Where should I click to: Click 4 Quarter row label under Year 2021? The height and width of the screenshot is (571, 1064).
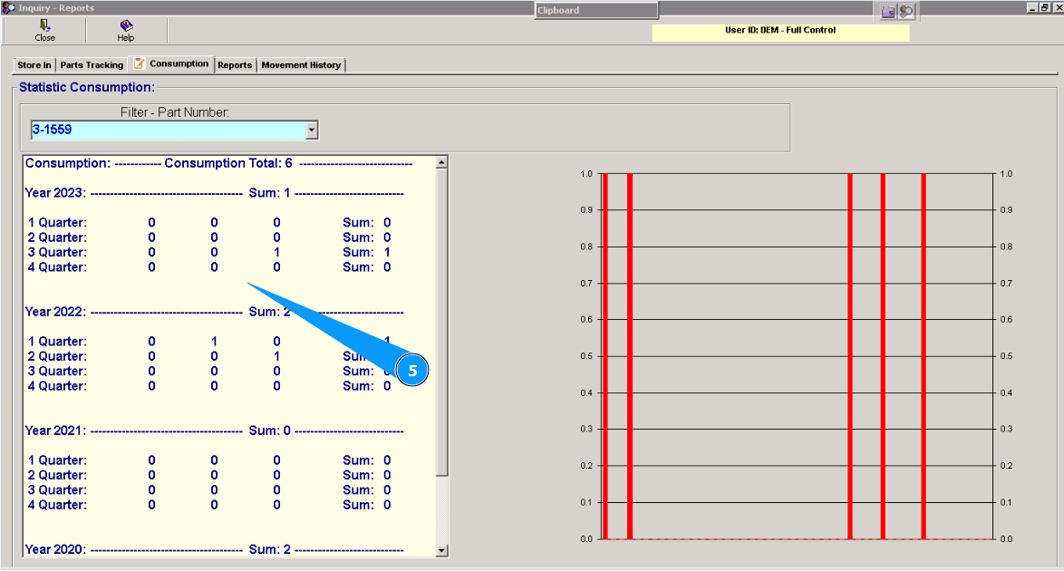[x=57, y=505]
